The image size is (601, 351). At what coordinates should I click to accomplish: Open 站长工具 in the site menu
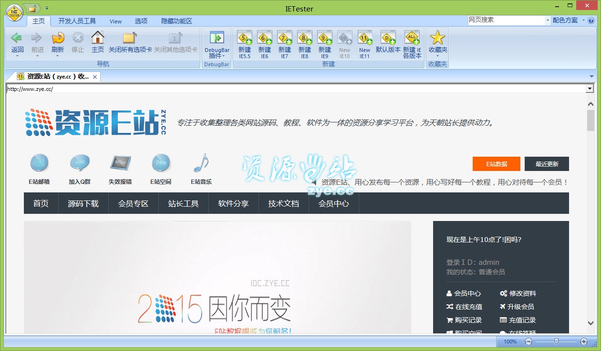[x=183, y=203]
